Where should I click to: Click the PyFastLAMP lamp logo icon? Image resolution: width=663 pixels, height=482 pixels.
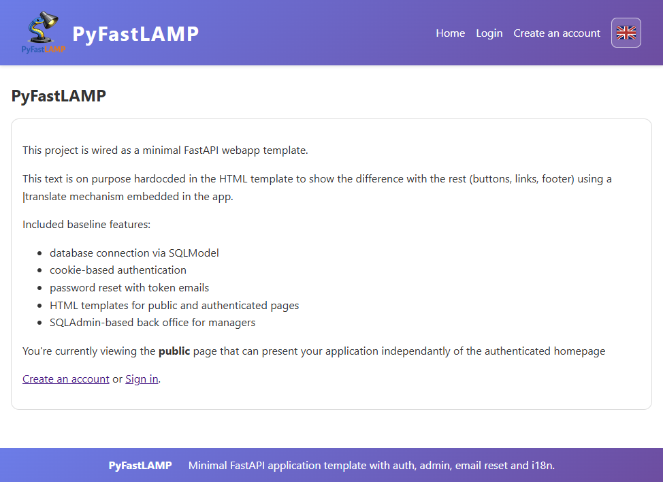[x=43, y=32]
